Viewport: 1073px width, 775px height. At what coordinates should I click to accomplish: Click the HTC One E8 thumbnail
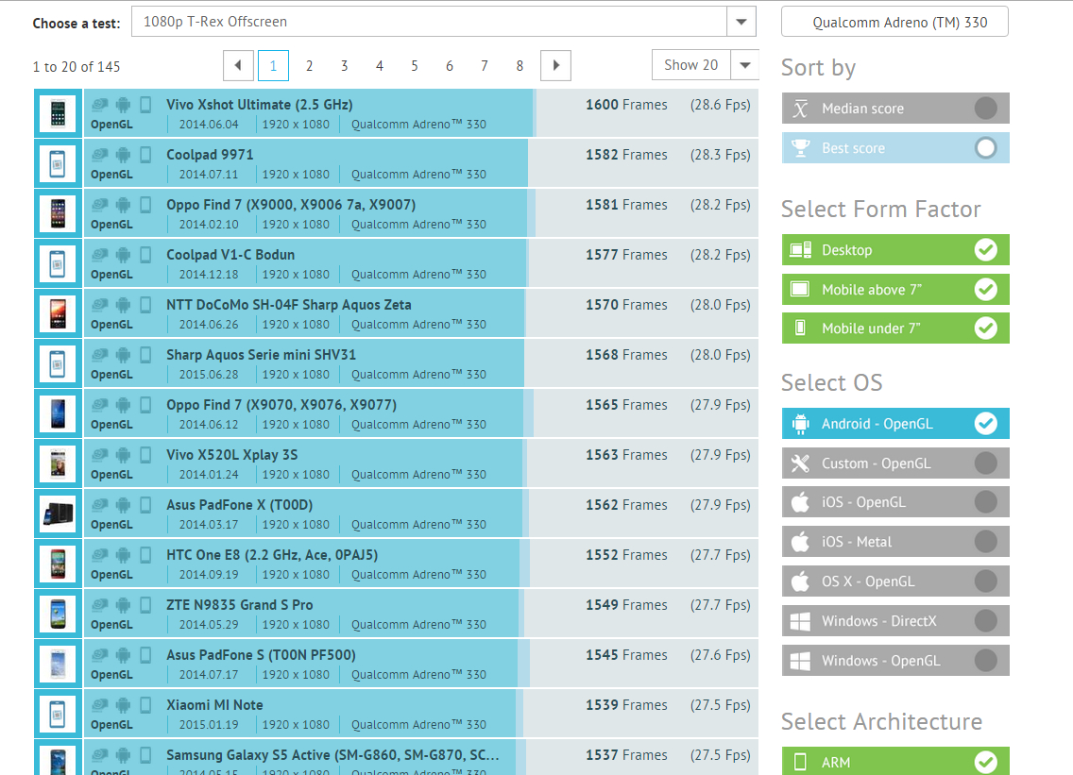coord(59,564)
